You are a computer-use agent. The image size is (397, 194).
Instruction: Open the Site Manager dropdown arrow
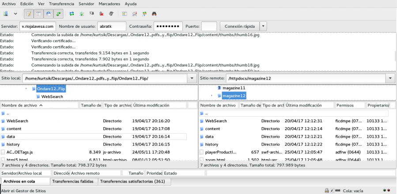16,14
